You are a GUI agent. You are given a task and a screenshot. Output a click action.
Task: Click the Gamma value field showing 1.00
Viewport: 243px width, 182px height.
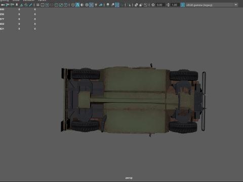tap(175, 5)
